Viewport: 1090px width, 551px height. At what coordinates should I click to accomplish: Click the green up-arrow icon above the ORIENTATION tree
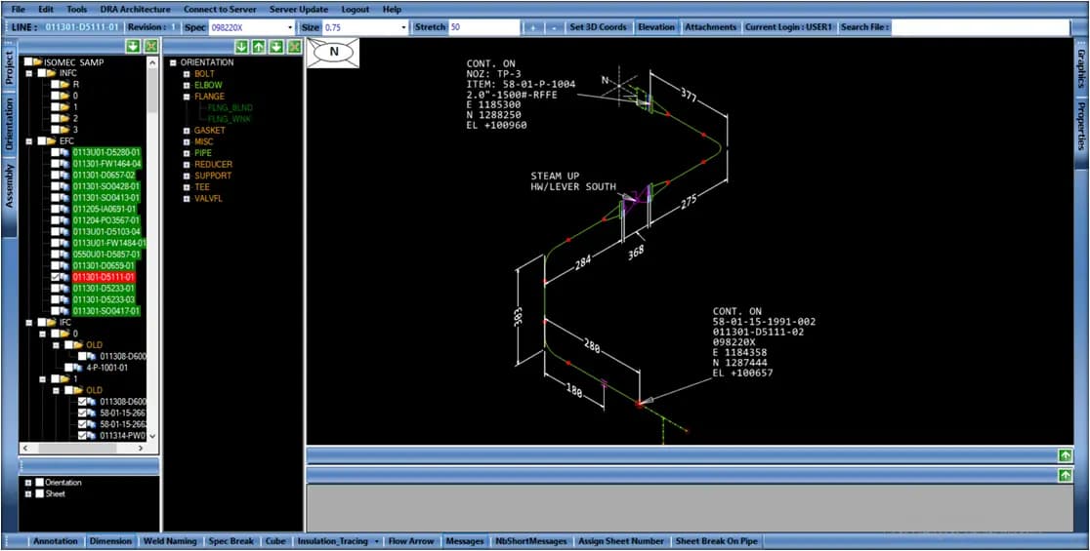[x=258, y=46]
